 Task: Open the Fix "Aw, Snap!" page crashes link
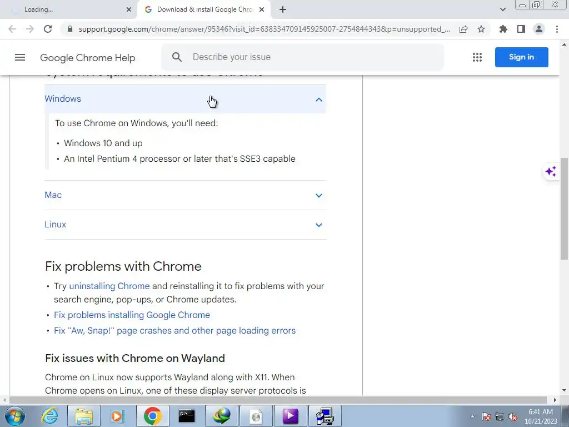pos(174,330)
